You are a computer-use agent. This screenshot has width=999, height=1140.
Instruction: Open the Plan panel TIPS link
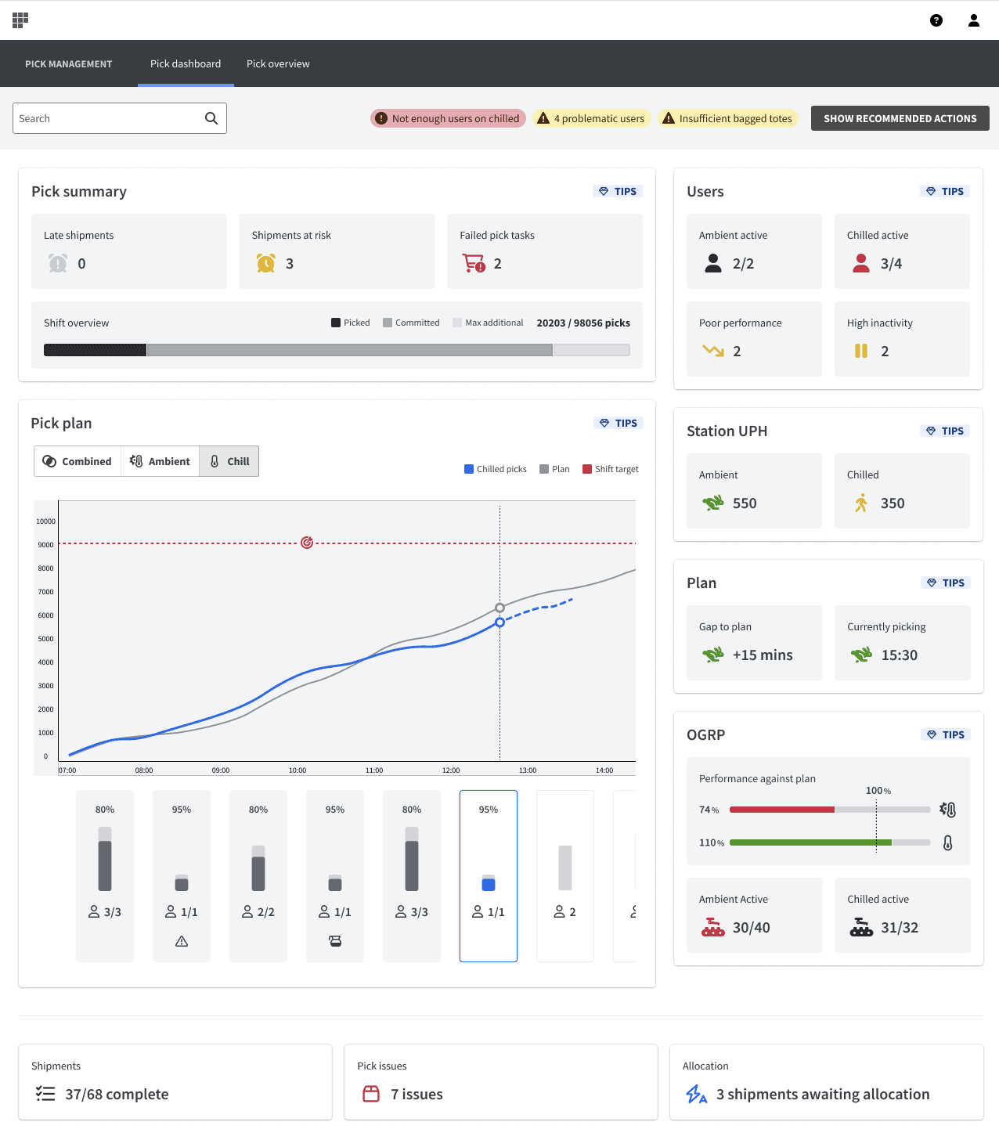click(946, 583)
